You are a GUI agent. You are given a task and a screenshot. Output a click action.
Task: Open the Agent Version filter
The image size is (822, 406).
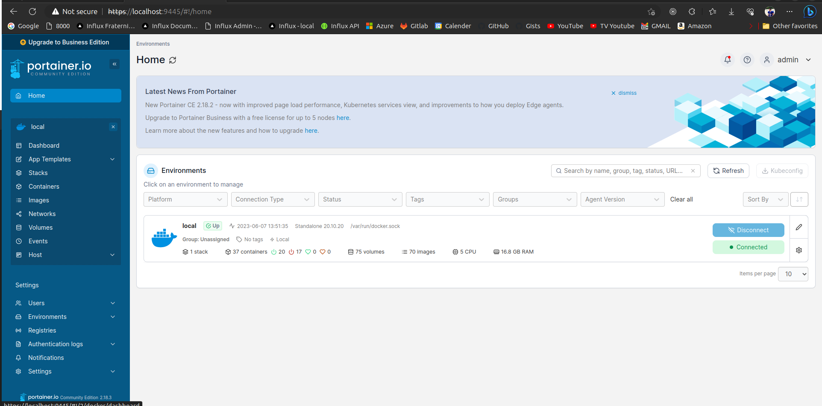622,199
